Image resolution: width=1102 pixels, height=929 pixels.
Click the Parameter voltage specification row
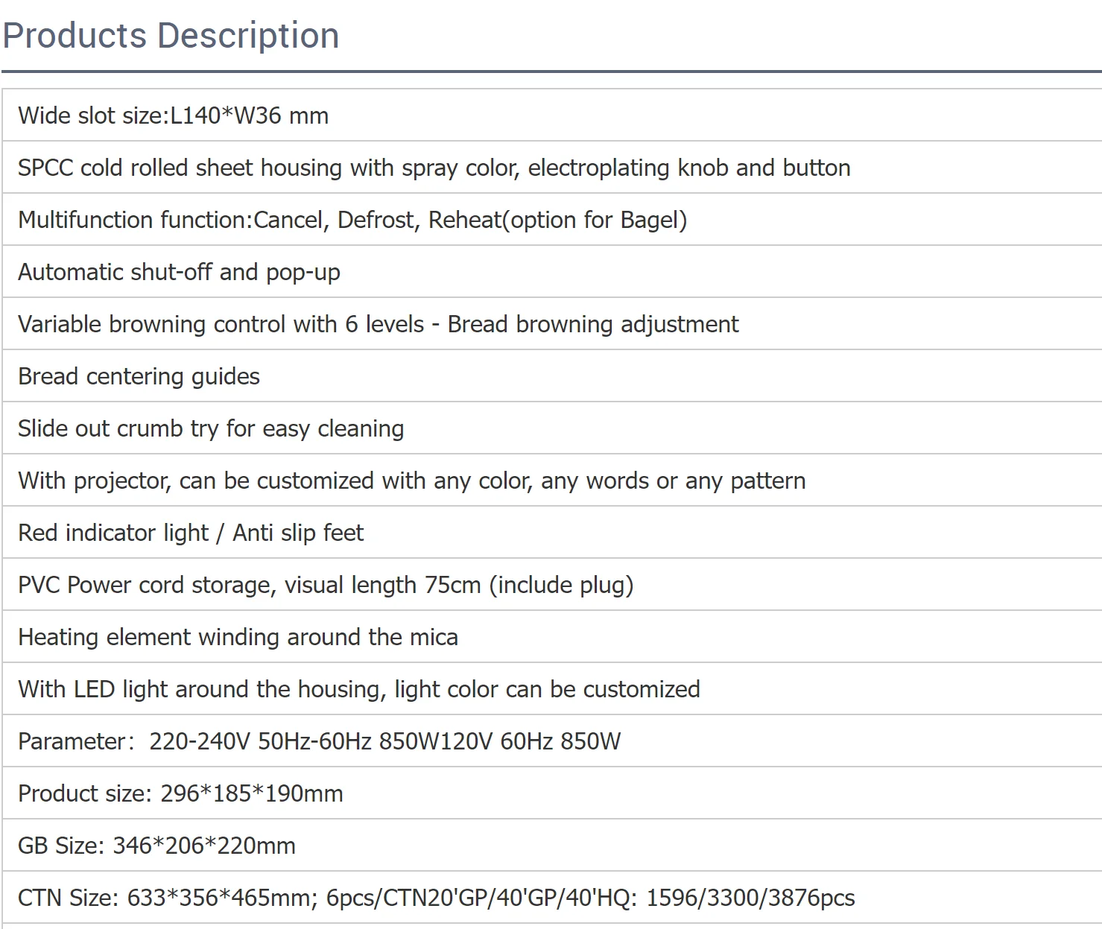(319, 741)
